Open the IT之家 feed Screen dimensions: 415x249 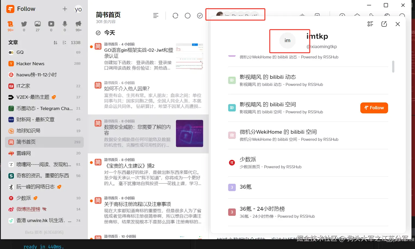[44, 86]
